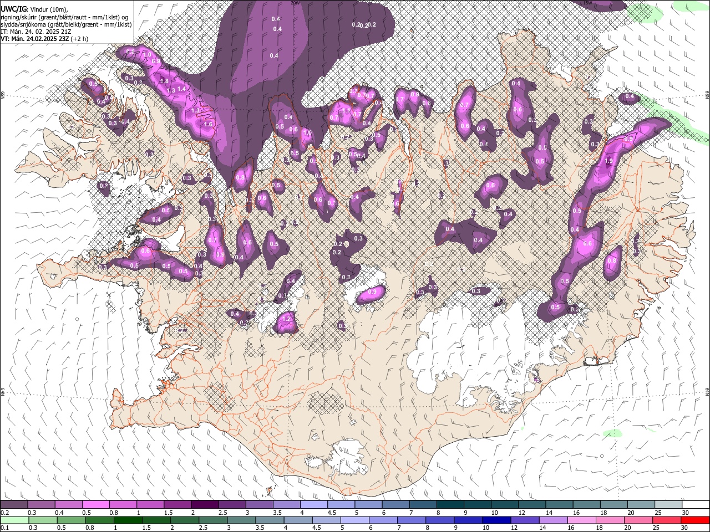Viewport: 710px width, 532px height.
Task: Click the pale gray 25–30 snow legend swatch
Action: tap(668, 505)
